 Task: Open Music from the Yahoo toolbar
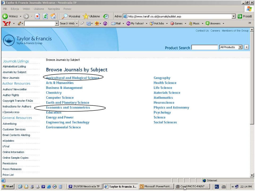pos(194,24)
